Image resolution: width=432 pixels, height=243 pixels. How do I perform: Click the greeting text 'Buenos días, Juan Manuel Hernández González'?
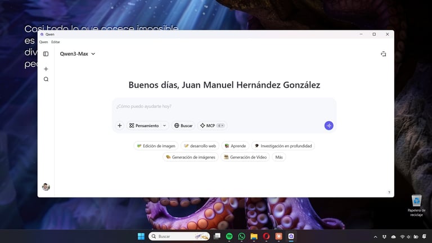pos(224,85)
